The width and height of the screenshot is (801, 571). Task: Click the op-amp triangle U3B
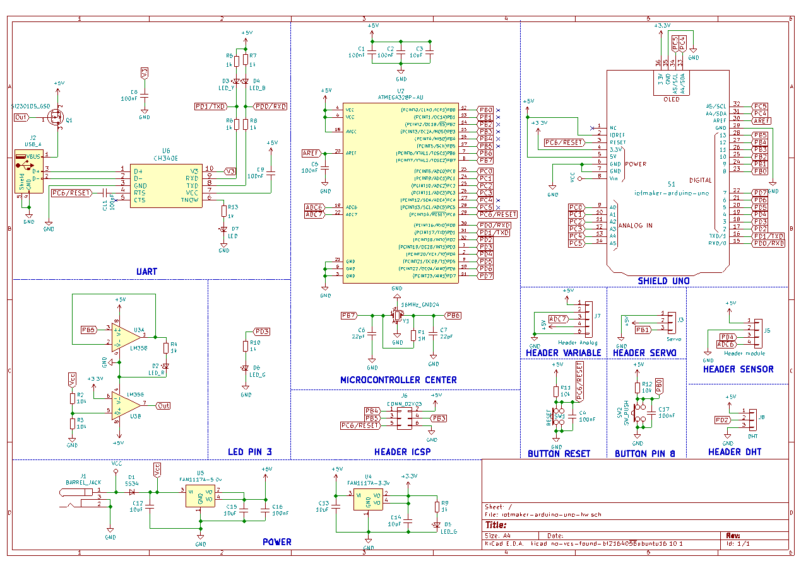coord(126,405)
